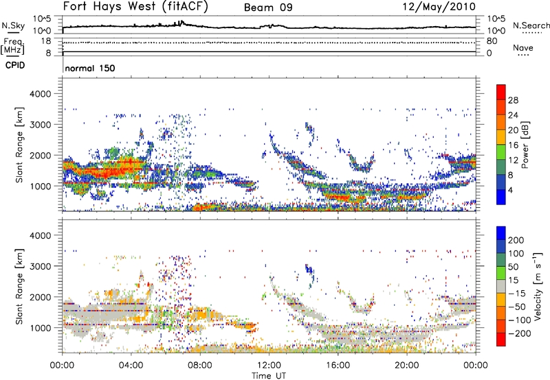550x380 pixels.
Task: Click the date '12/May/2010'
Action: coord(439,6)
